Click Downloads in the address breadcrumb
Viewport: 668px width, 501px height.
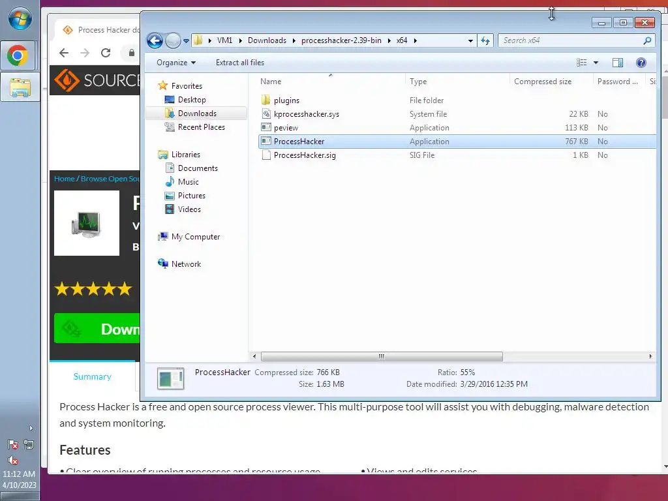pos(267,40)
